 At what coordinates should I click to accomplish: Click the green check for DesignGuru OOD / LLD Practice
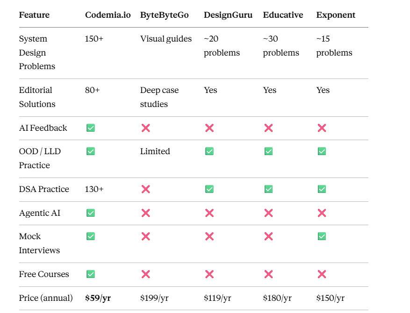click(x=209, y=151)
